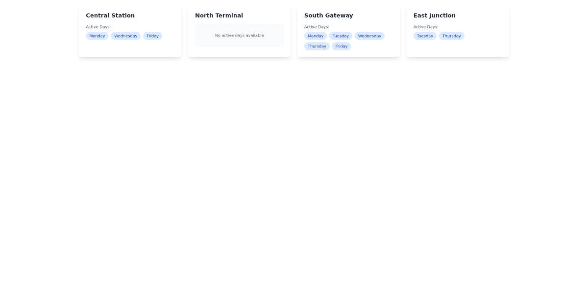Click the North Terminal card title
Screen dimensions: 588x308
219,15
